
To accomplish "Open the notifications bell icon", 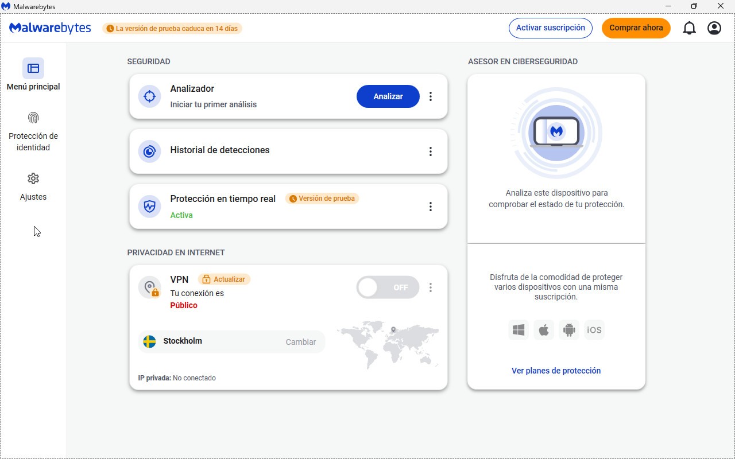I will coord(689,28).
